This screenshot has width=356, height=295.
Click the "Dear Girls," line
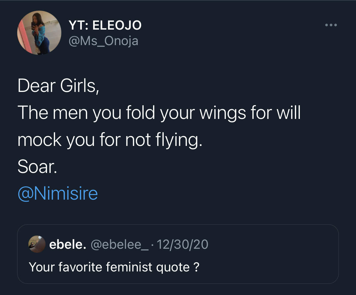(58, 86)
